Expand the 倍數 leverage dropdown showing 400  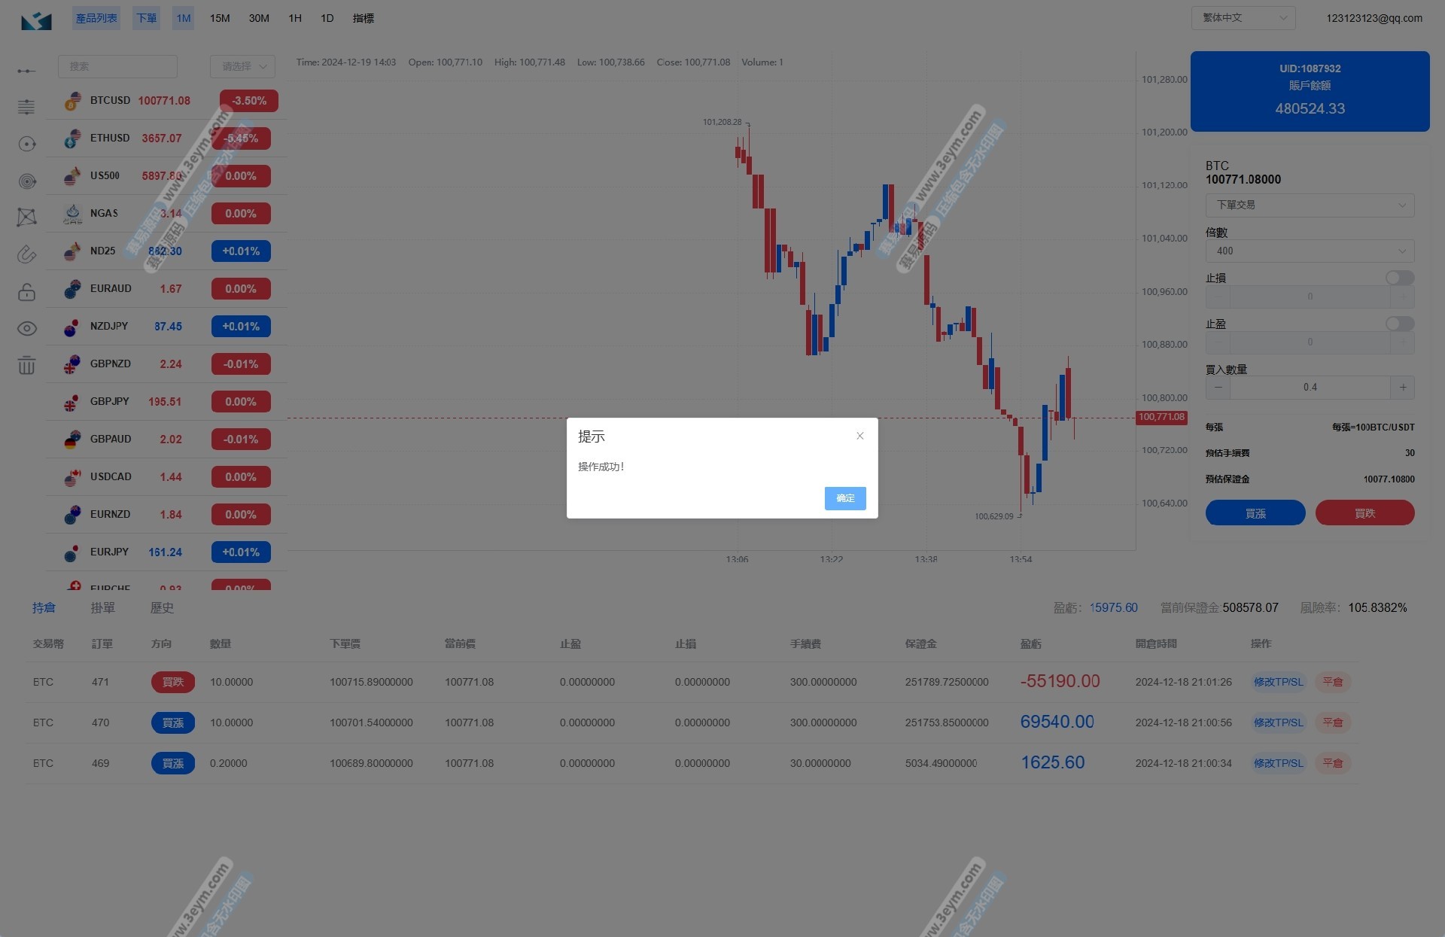[1310, 251]
